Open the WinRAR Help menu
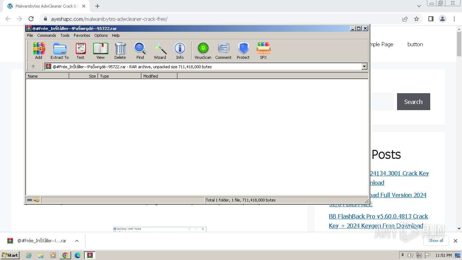This screenshot has height=260, width=462. pos(115,35)
